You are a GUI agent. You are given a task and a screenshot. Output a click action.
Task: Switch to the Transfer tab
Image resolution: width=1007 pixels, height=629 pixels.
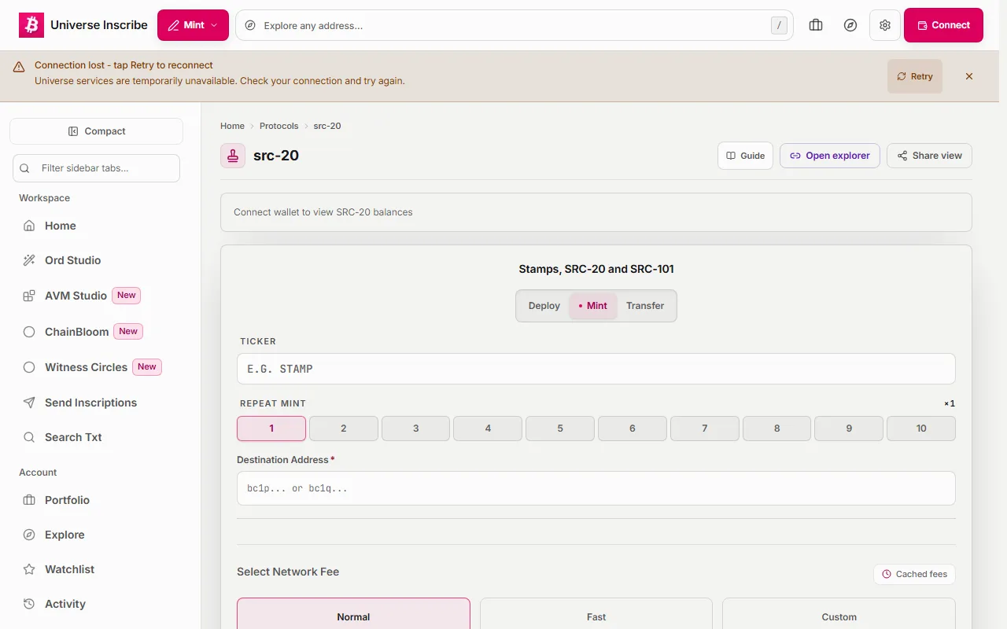pyautogui.click(x=645, y=306)
